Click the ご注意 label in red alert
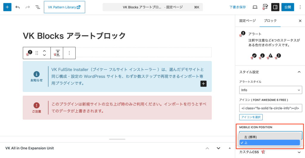Screen dimensions: 305x158 (36, 111)
